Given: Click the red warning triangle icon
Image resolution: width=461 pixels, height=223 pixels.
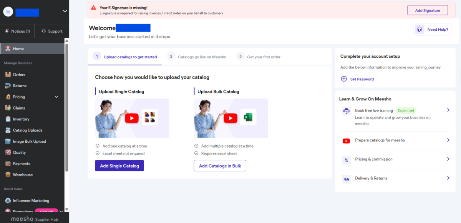Looking at the screenshot, I should (93, 7).
